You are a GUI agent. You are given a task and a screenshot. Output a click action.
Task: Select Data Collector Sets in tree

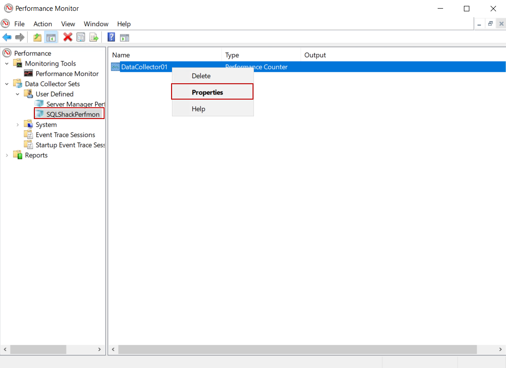coord(53,84)
